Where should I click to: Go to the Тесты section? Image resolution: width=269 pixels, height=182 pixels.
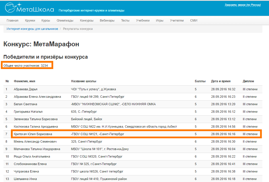125,20
